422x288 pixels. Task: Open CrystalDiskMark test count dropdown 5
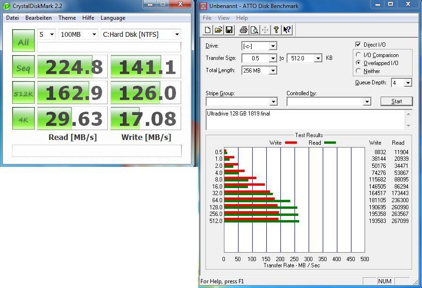click(47, 34)
